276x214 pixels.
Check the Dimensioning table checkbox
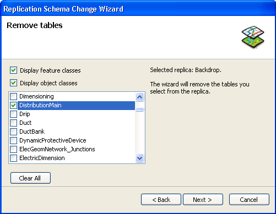[x=13, y=96]
